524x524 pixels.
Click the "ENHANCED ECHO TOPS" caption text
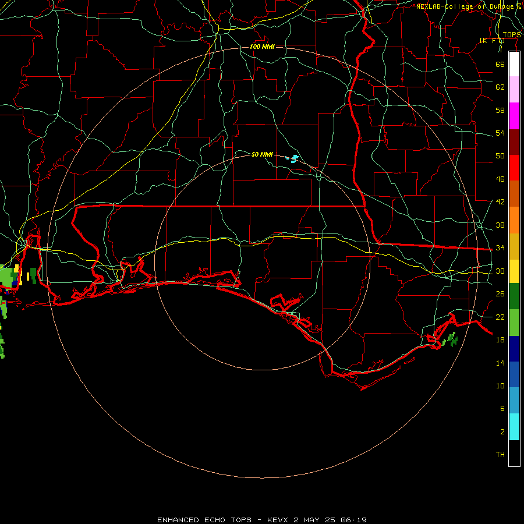[x=204, y=520]
